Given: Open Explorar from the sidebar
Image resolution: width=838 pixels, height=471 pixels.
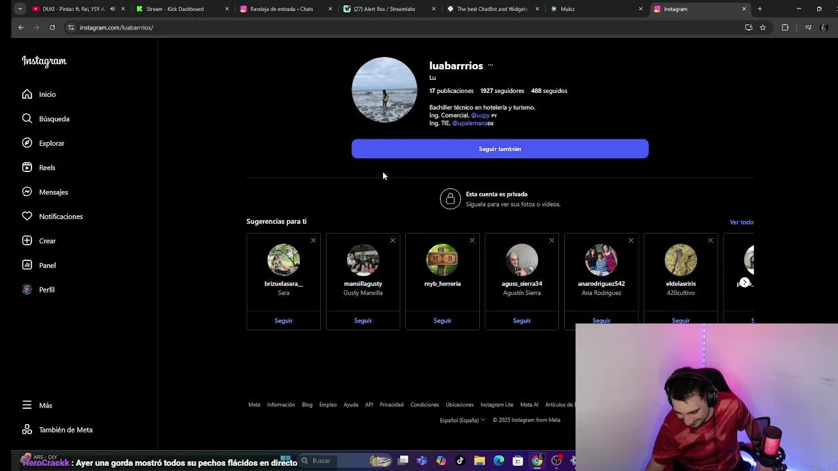Looking at the screenshot, I should coord(43,143).
